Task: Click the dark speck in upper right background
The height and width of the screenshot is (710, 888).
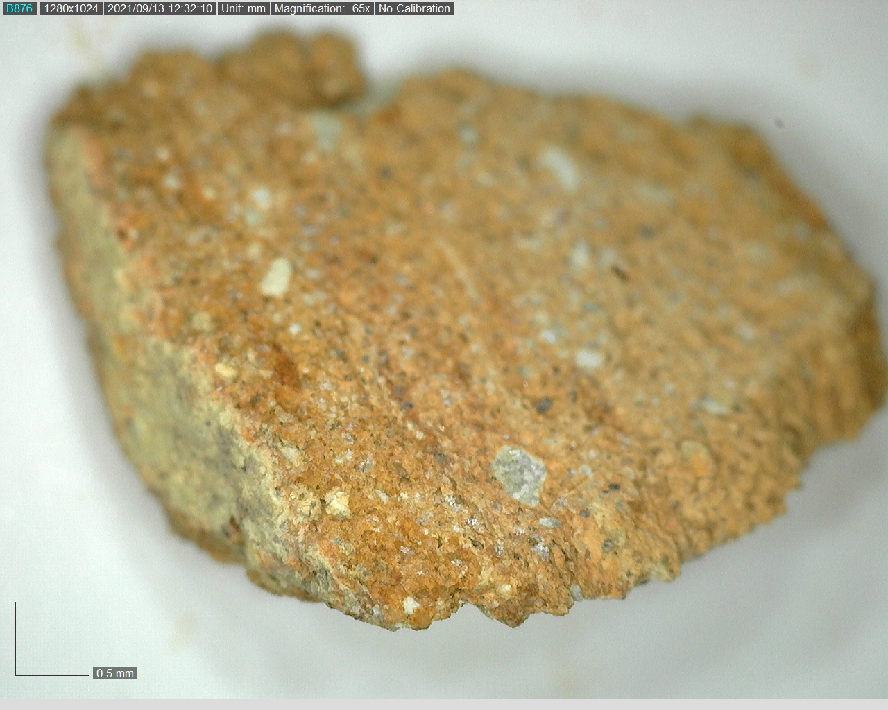Action: (x=778, y=122)
